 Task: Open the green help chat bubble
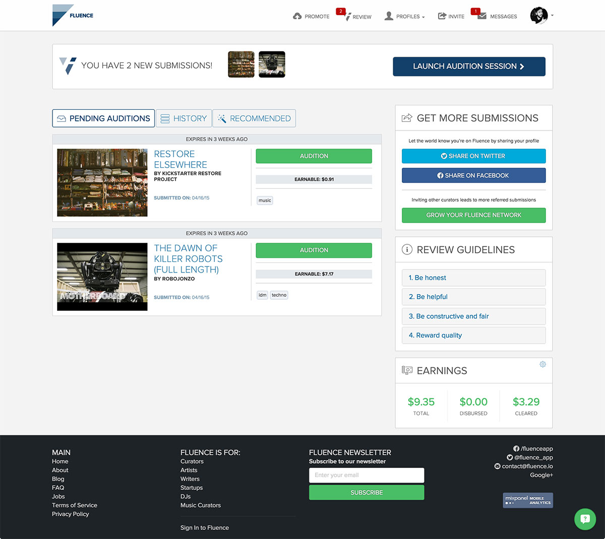point(585,519)
